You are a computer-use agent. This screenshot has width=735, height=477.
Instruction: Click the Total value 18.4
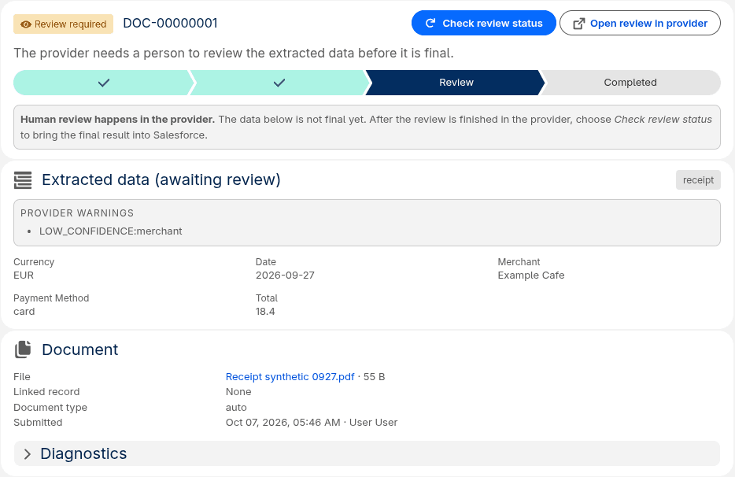(265, 312)
